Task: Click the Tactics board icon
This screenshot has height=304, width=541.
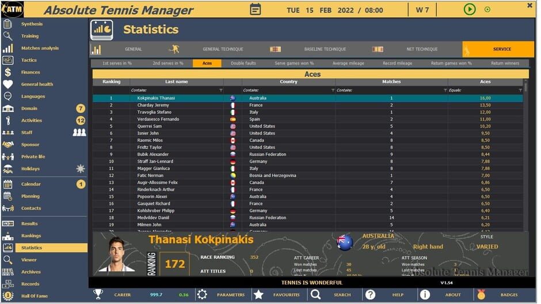Action: click(7, 60)
